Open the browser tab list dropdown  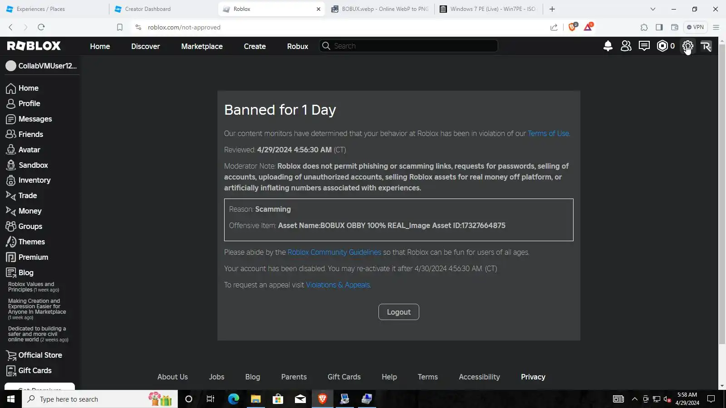pyautogui.click(x=653, y=9)
